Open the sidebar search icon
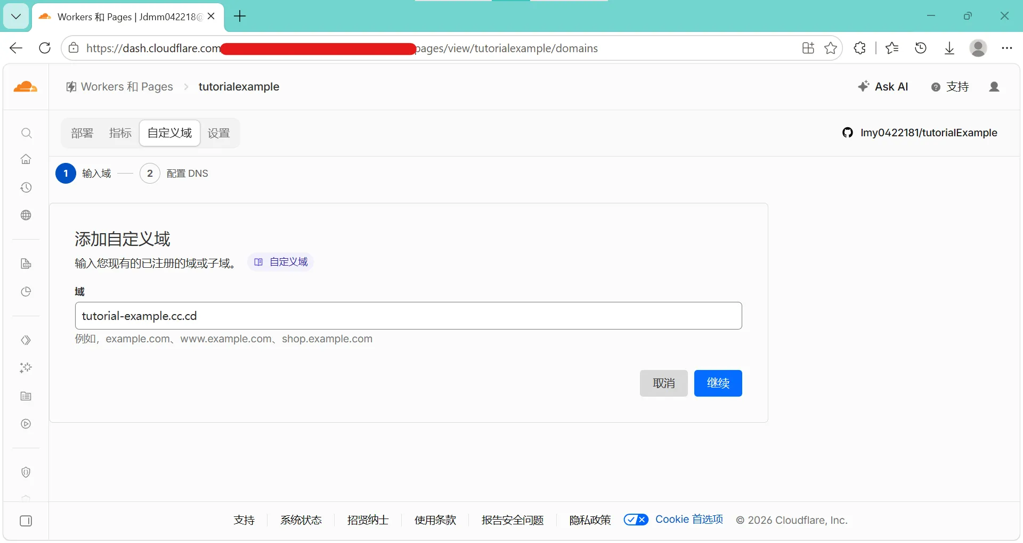 26,133
